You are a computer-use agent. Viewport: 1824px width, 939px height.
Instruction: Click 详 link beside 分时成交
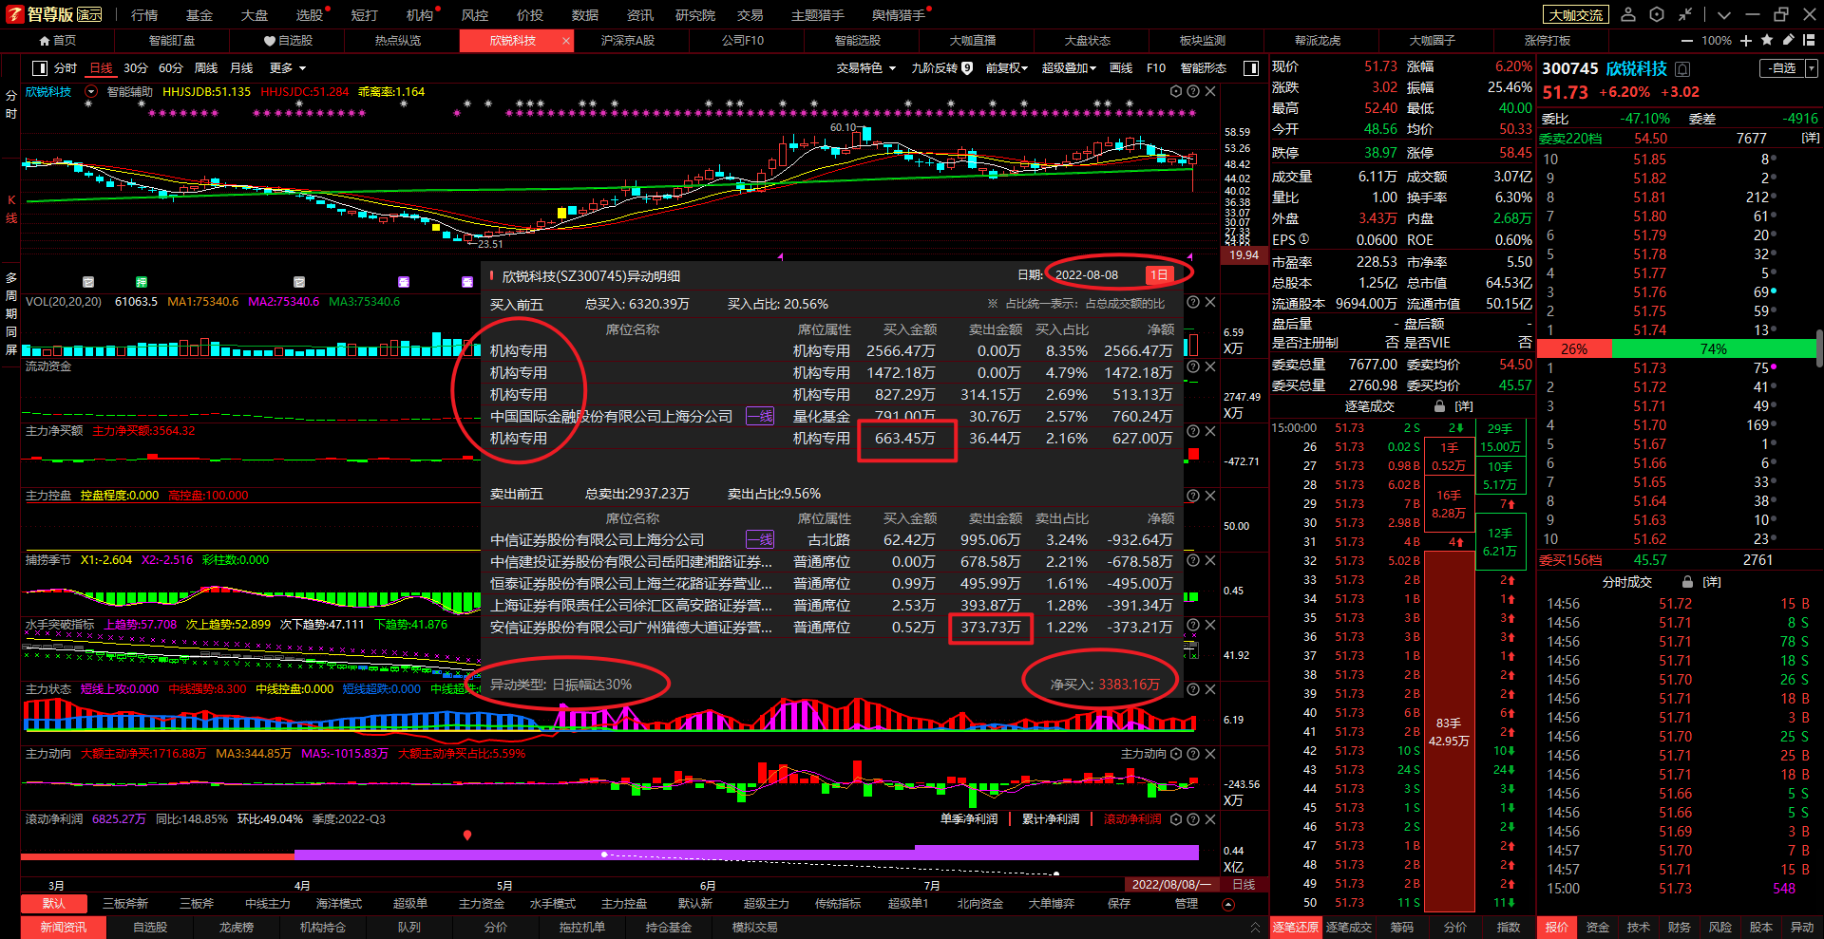pos(1712,582)
